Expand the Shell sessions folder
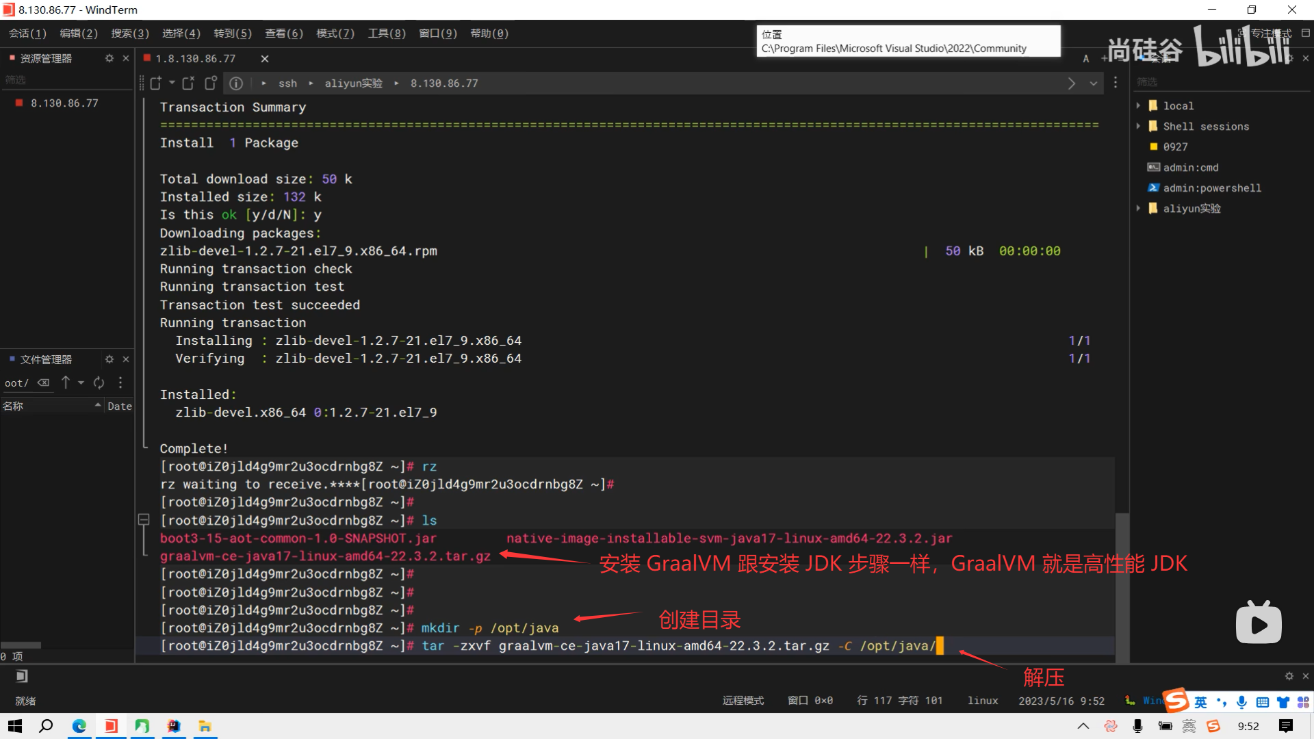This screenshot has width=1314, height=739. pyautogui.click(x=1138, y=126)
